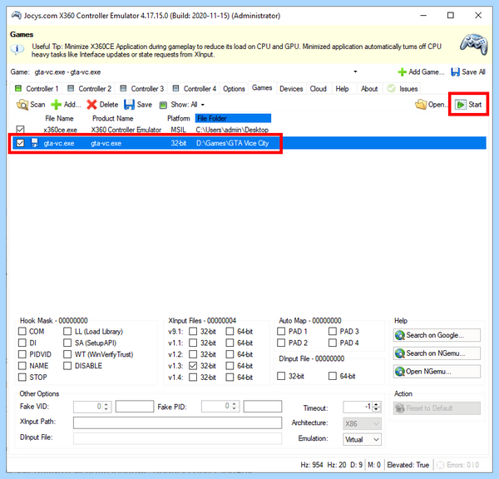Click the Fake VID hex text field

click(135, 407)
